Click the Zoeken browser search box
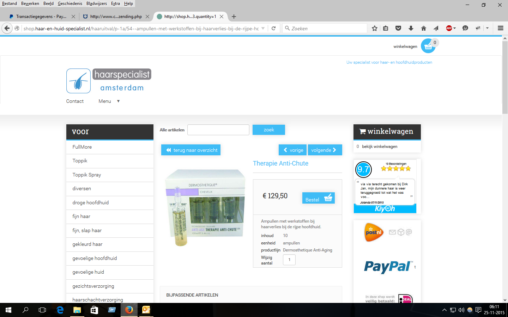This screenshot has width=508, height=317. (325, 29)
